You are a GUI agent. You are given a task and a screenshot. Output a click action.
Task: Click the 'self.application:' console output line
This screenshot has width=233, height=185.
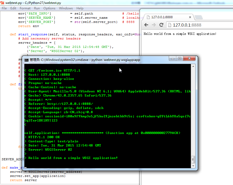tap(102, 133)
